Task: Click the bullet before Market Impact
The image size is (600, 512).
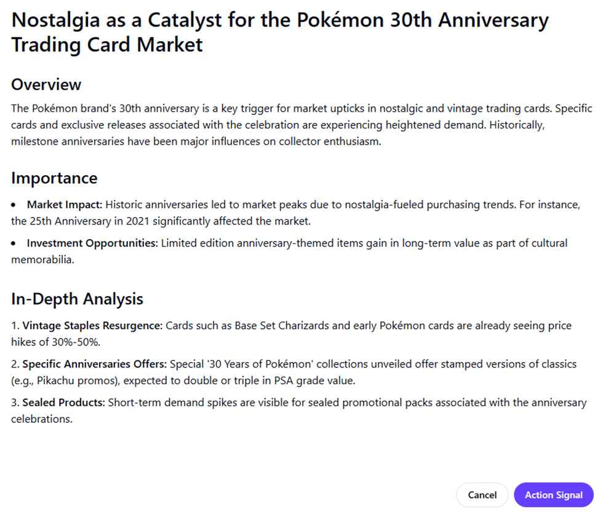Action: (x=14, y=204)
